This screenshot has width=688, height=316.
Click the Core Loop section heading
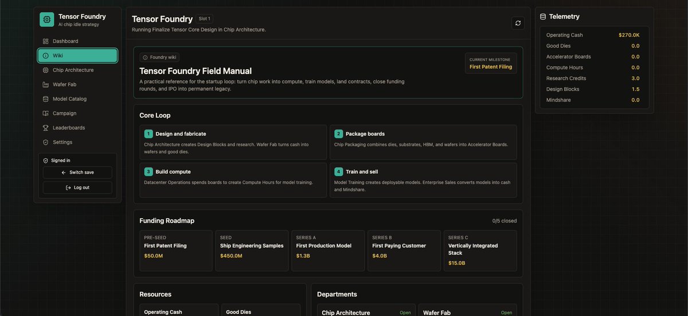click(x=155, y=115)
